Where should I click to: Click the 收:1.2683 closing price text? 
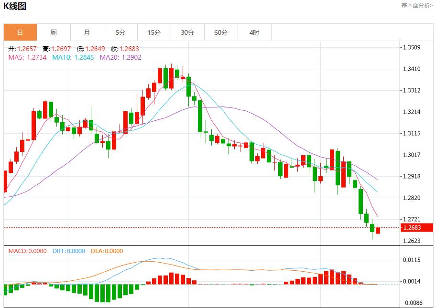pos(125,49)
